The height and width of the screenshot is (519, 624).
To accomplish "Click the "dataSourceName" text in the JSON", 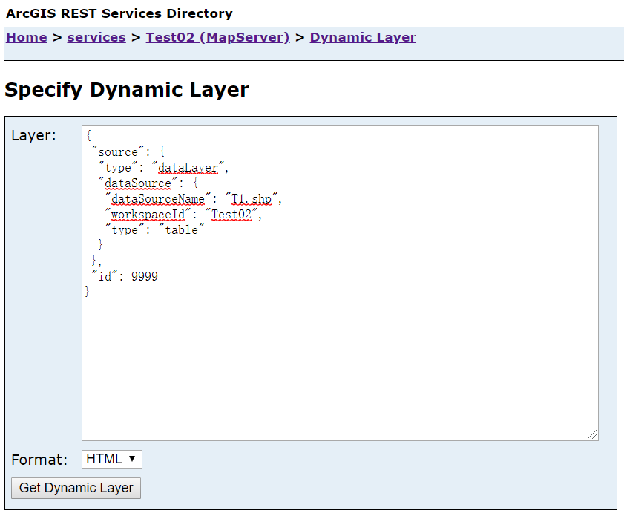I will (157, 199).
